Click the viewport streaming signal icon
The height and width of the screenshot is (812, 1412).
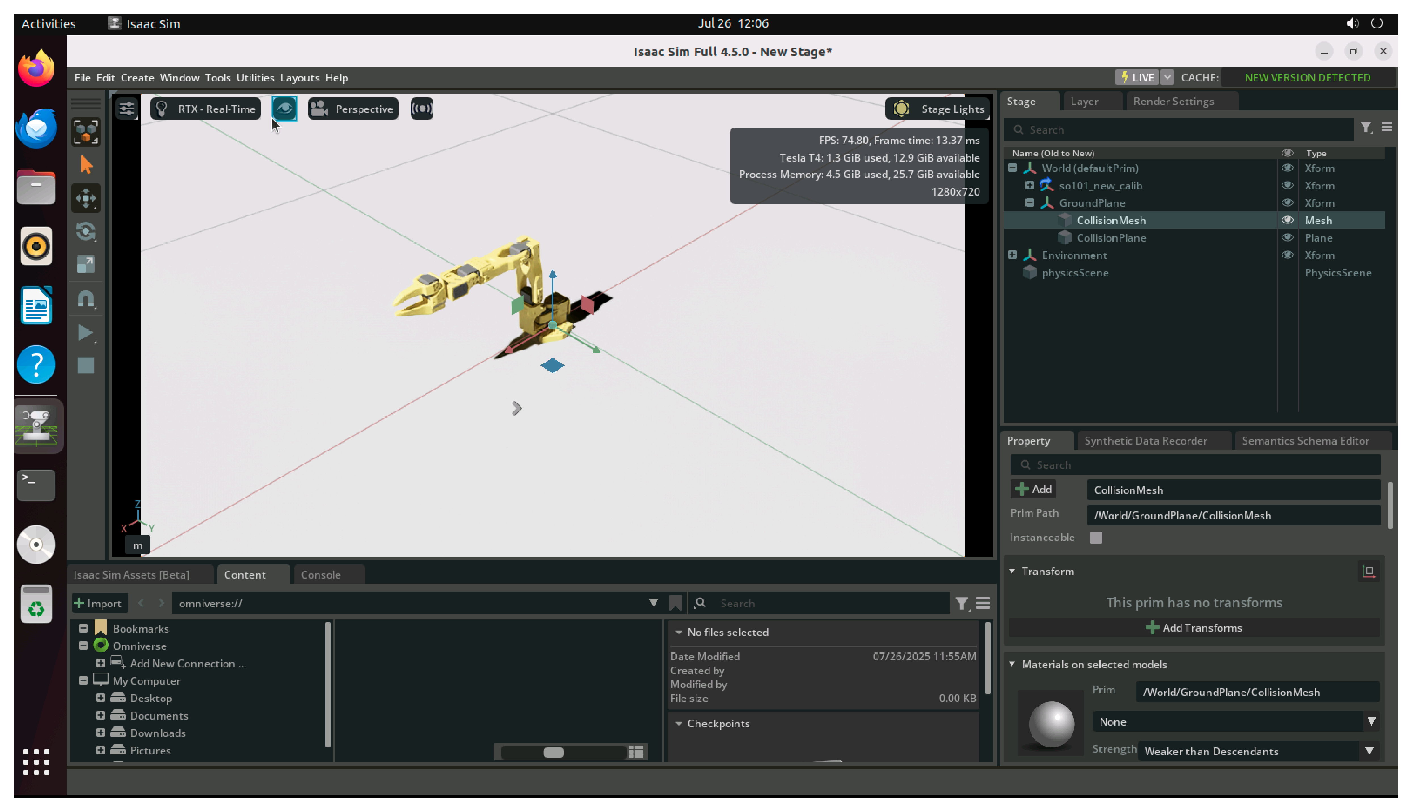(421, 109)
